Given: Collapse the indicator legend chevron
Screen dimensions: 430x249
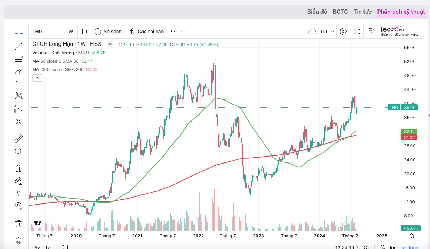Looking at the screenshot, I should (x=37, y=78).
